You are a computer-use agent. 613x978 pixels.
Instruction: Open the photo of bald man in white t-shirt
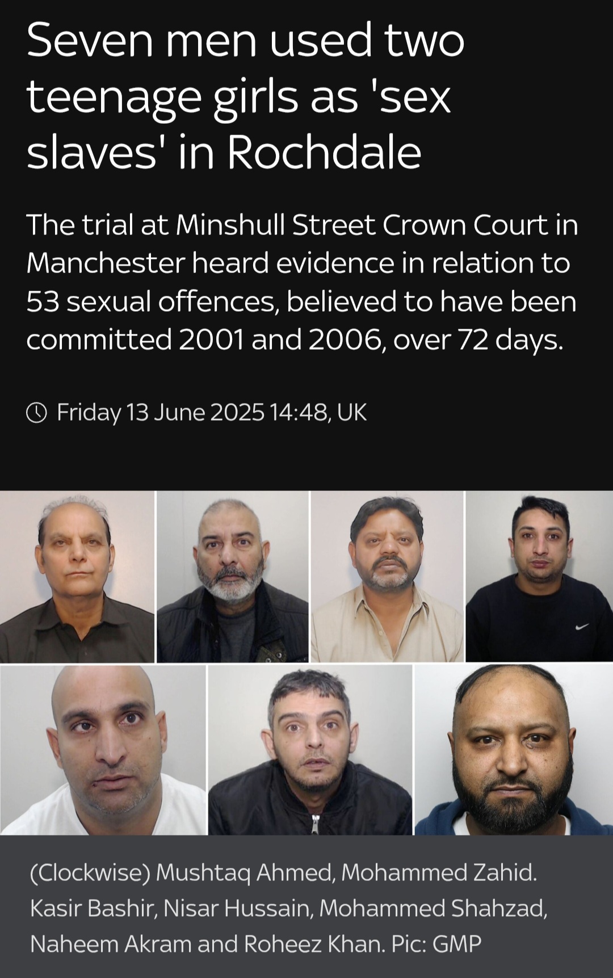click(103, 750)
